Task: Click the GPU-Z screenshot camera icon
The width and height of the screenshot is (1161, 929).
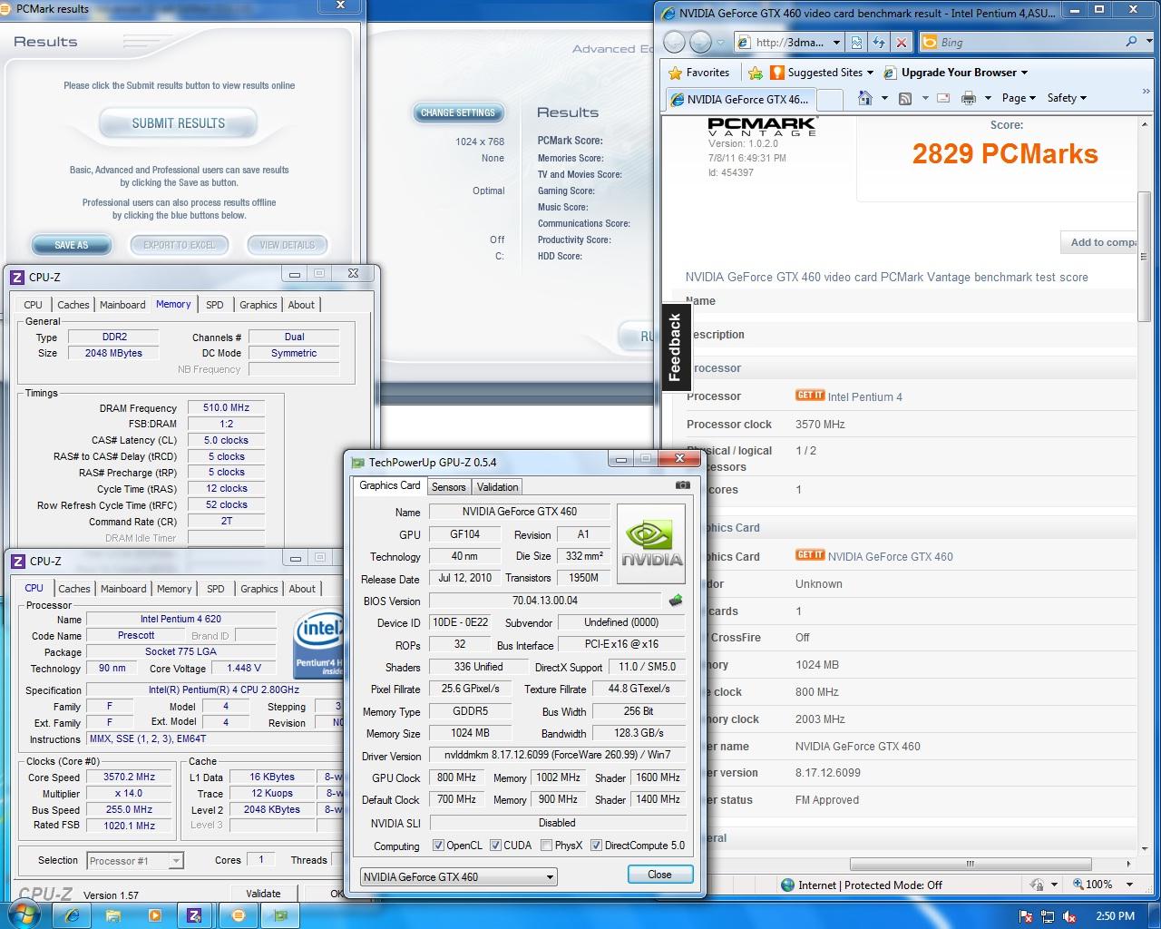Action: point(683,485)
